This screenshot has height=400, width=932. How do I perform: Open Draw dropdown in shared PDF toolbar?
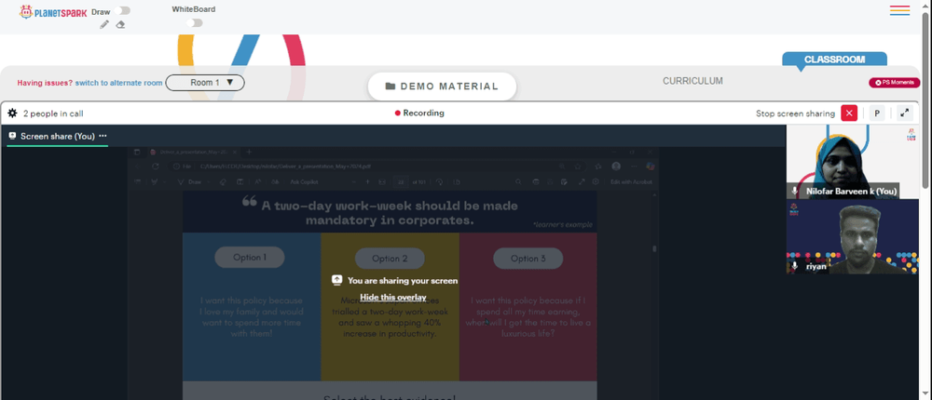pos(209,181)
